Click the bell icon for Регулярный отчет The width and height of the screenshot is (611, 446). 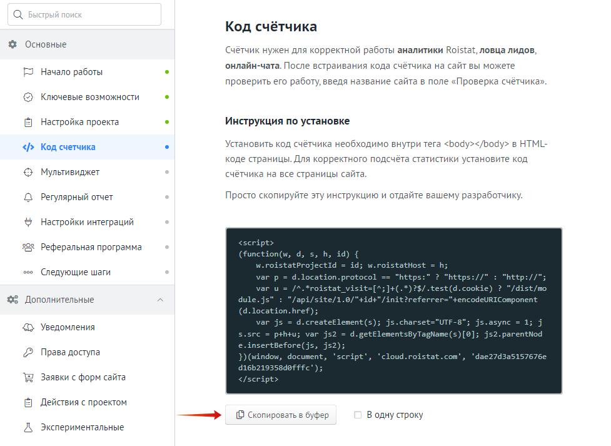click(x=28, y=197)
